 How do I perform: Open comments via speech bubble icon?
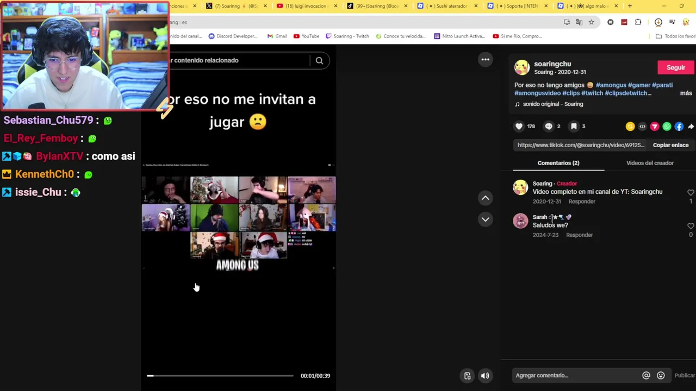[549, 126]
